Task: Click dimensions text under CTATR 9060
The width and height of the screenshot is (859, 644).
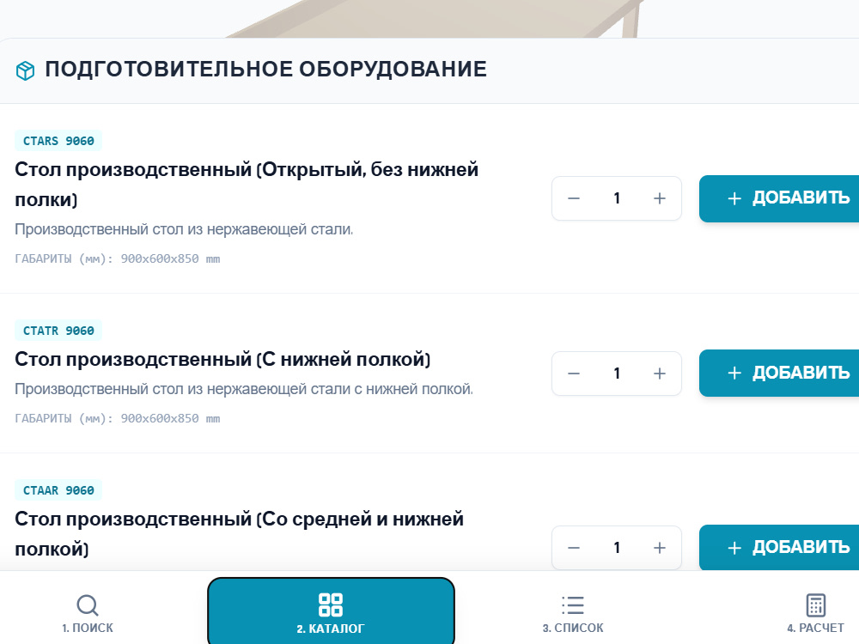Action: (x=117, y=418)
